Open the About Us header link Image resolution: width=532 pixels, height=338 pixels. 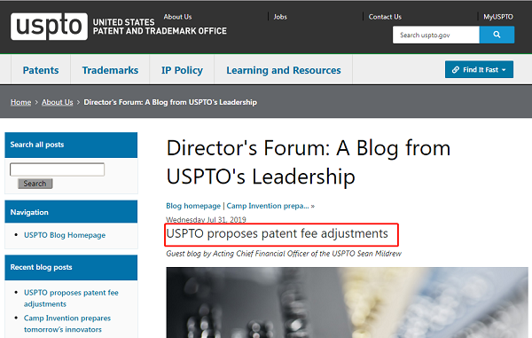click(x=177, y=17)
